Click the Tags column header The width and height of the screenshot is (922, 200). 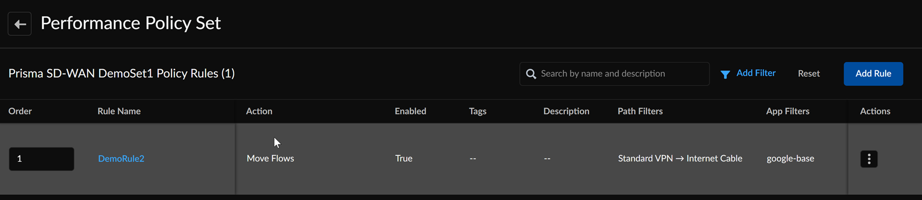(x=478, y=111)
